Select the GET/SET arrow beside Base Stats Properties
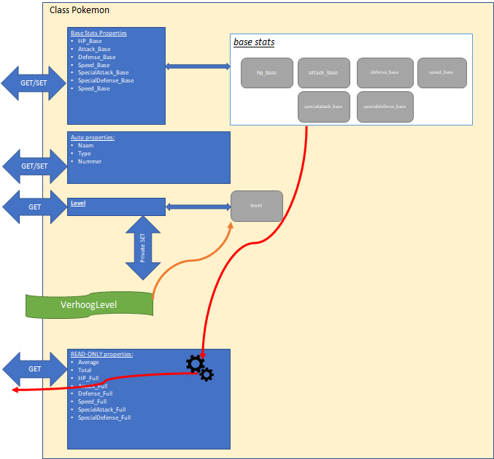Viewport: 494px width, 459px height. [x=34, y=82]
